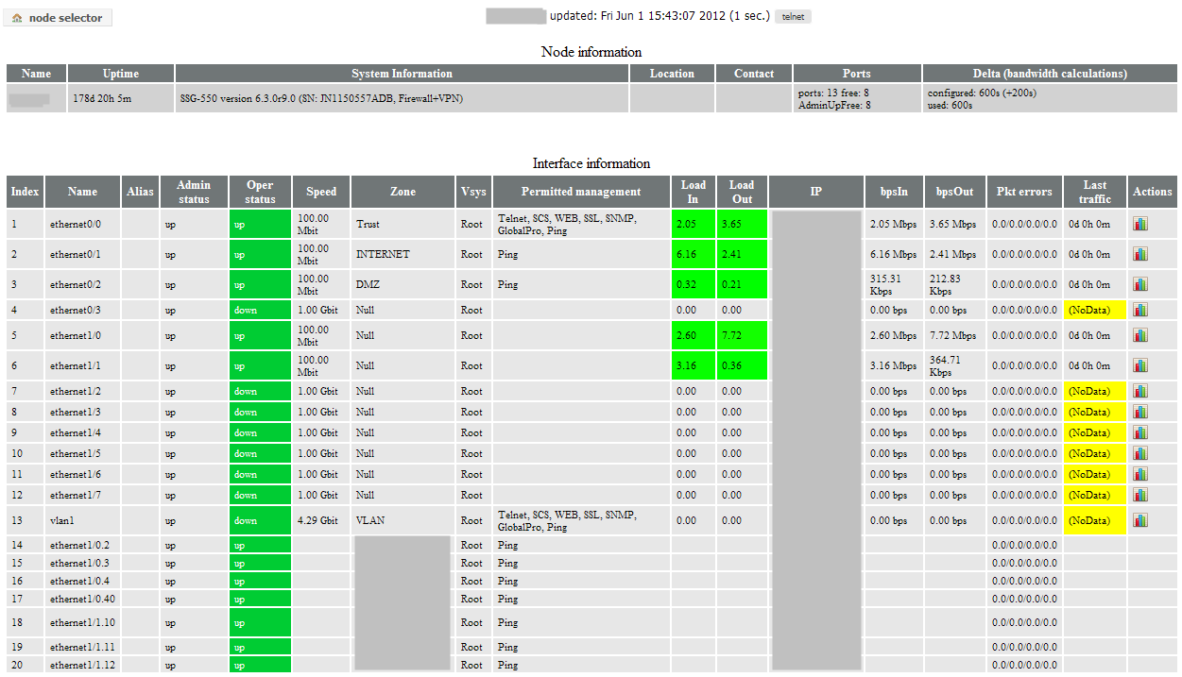This screenshot has width=1182, height=677.
Task: Click the Actions column header
Action: [x=1152, y=192]
